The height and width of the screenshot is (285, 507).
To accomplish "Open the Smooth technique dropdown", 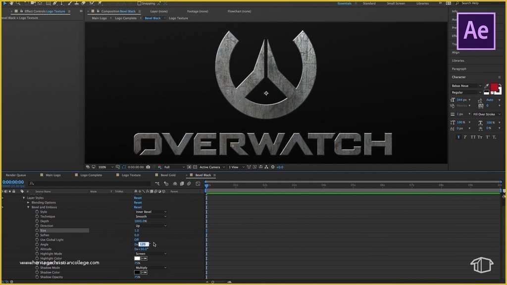I will coord(151,217).
